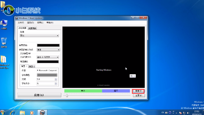Switch to the 信息 2 tab

(x=32, y=66)
